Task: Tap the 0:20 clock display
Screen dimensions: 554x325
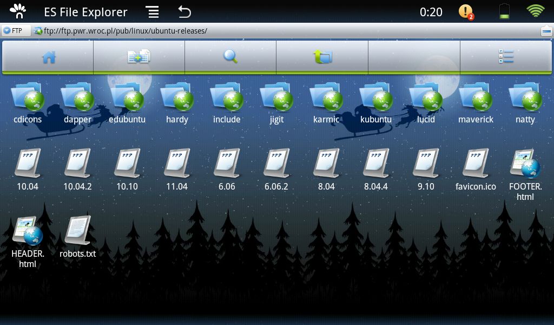Action: pos(431,12)
